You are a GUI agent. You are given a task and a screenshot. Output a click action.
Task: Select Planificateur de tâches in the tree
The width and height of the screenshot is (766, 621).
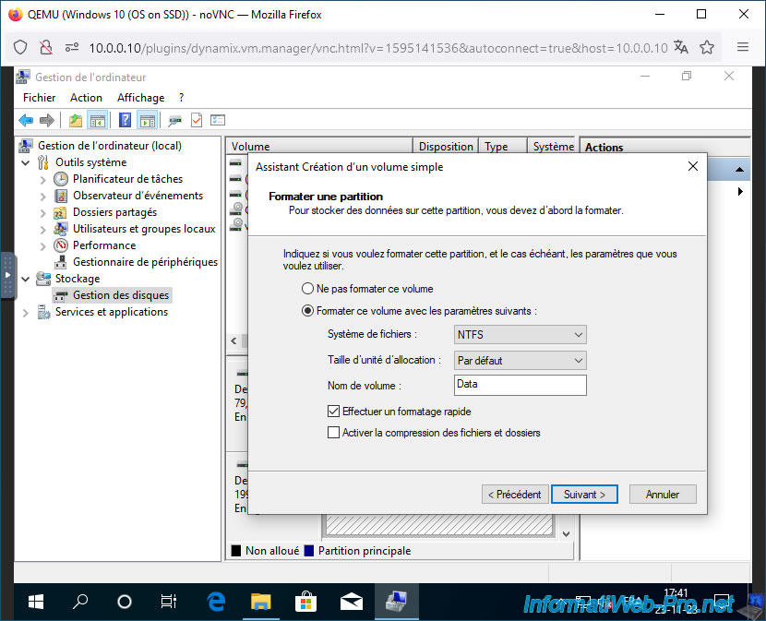127,179
